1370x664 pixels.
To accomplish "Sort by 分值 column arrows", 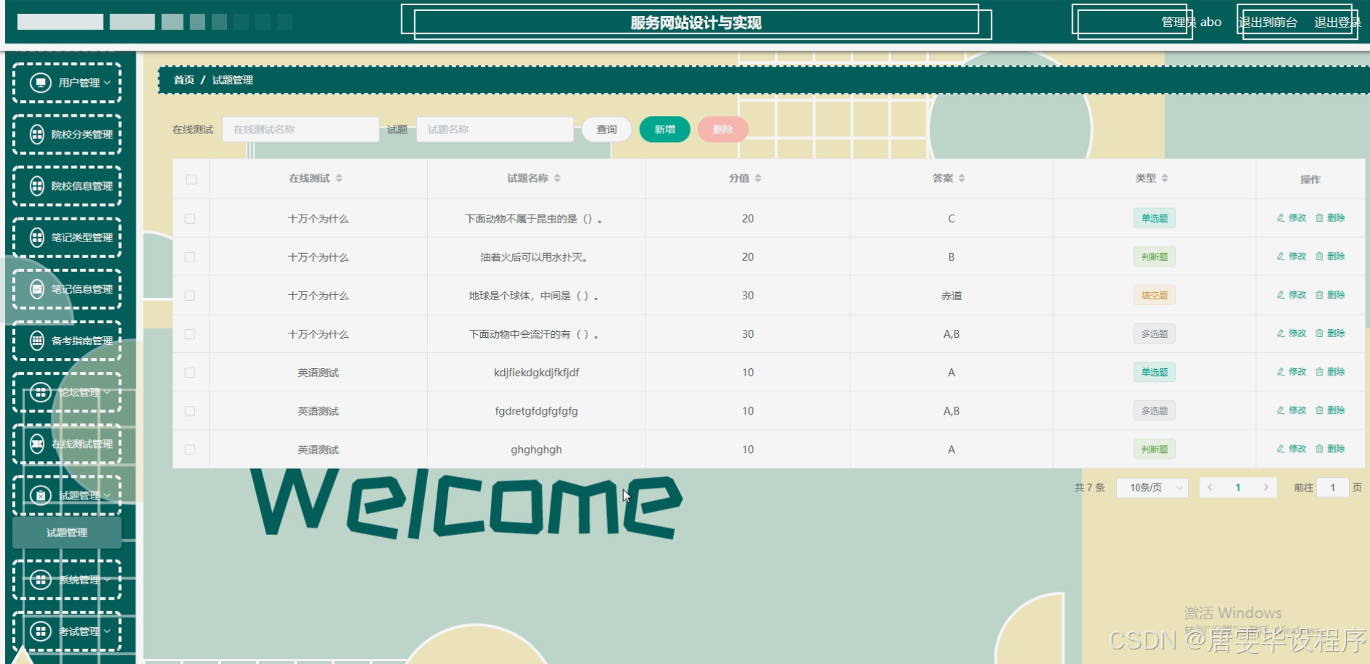I will click(x=758, y=178).
